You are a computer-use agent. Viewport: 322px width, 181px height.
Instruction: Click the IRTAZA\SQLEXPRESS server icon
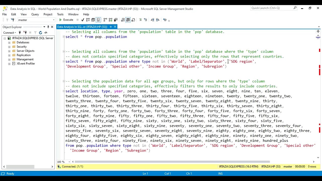pyautogui.click(x=9, y=38)
